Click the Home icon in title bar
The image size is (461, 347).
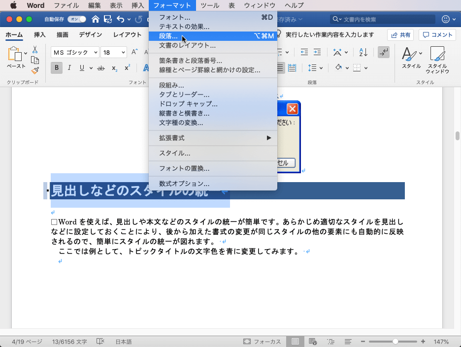point(95,19)
